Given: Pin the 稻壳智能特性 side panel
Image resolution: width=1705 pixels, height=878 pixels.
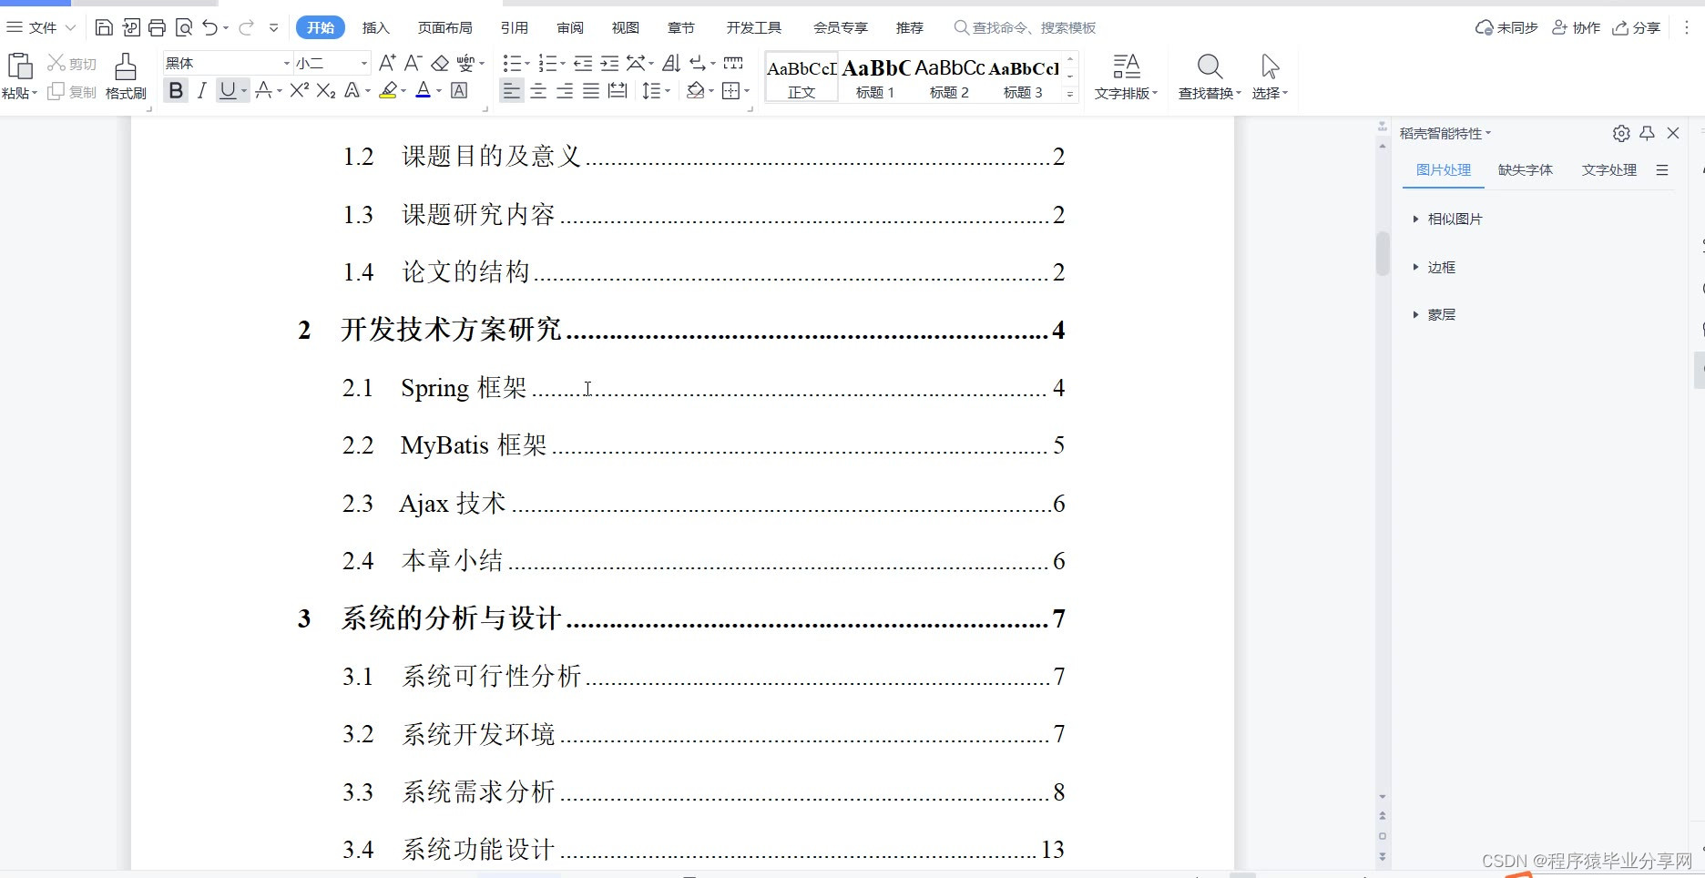Looking at the screenshot, I should pyautogui.click(x=1647, y=133).
